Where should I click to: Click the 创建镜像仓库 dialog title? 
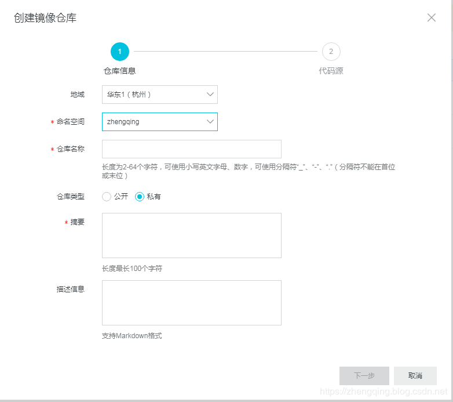45,18
